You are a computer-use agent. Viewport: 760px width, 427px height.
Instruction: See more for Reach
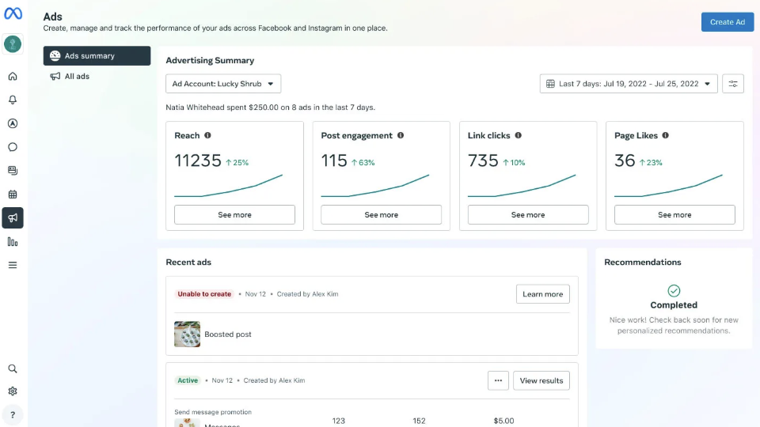tap(234, 214)
